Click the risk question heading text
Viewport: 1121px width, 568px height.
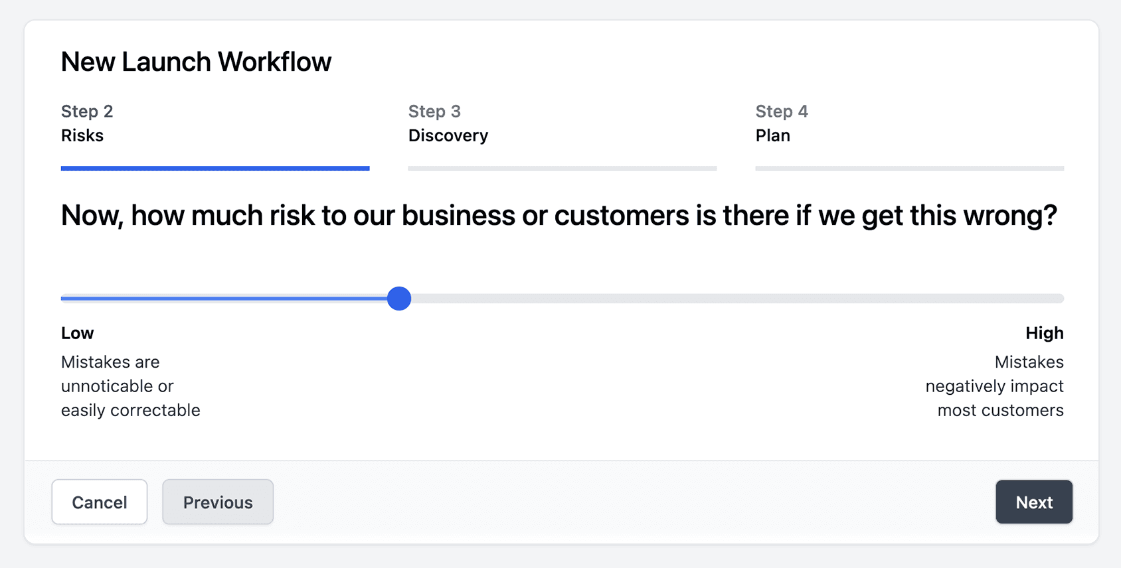[559, 216]
